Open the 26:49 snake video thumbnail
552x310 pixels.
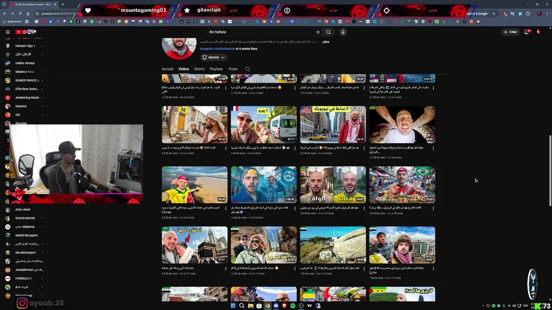[402, 124]
